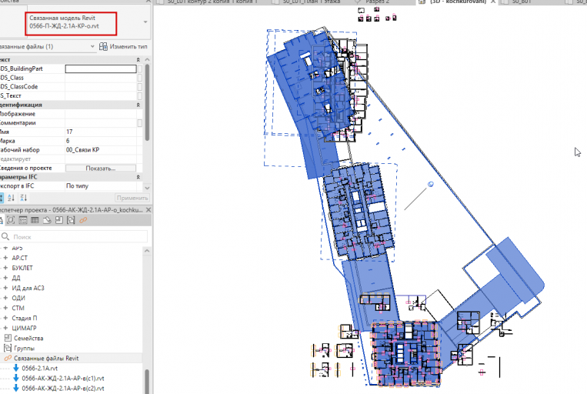Expand the БУКЛЕТ tree node
The image size is (587, 394).
[5, 268]
